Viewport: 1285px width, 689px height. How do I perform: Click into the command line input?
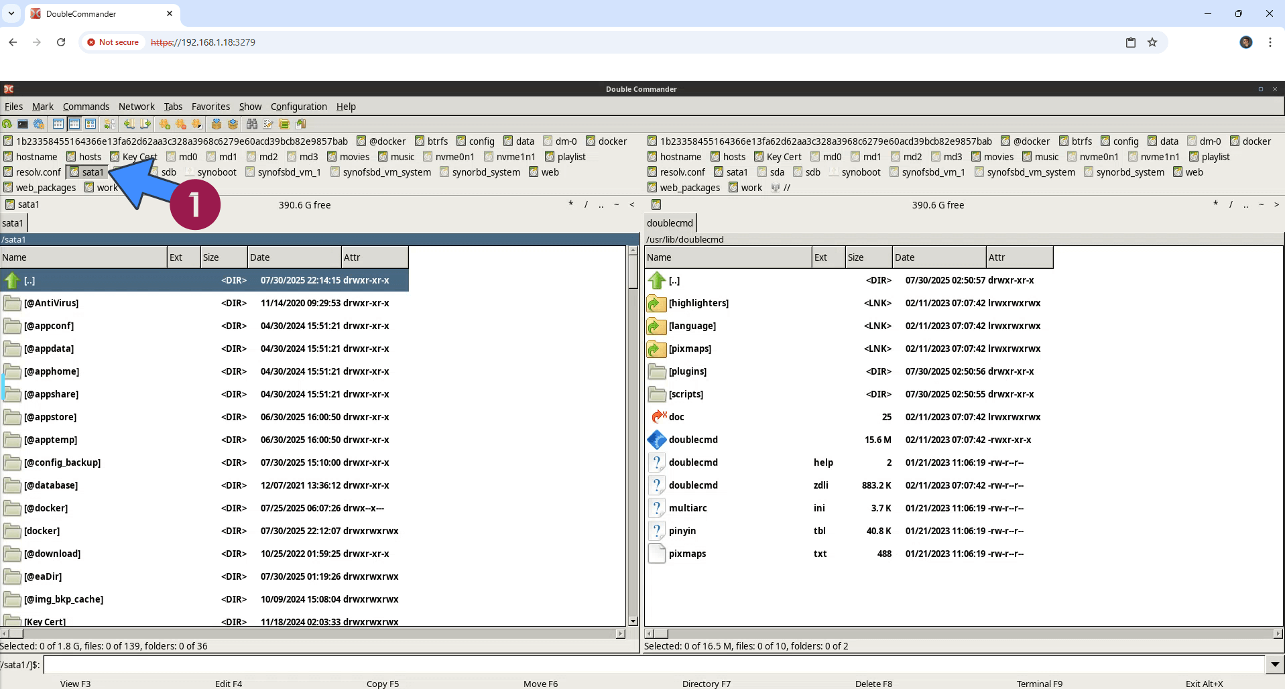(x=654, y=665)
